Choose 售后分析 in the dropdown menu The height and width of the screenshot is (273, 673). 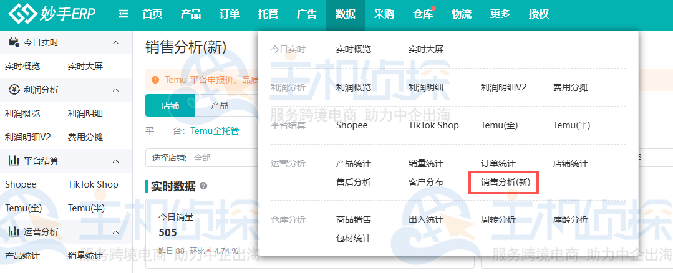coord(354,182)
